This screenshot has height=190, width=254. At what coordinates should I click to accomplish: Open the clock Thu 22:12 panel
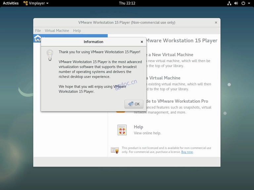[x=127, y=3]
